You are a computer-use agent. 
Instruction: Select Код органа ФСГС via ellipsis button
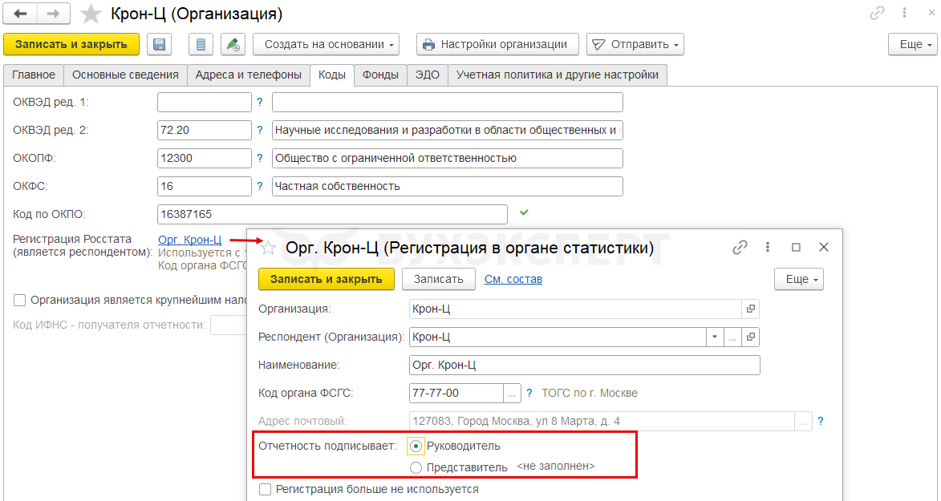[512, 394]
